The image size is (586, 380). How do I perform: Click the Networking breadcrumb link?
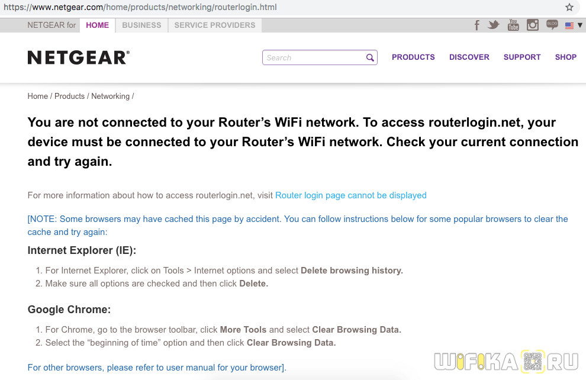pos(110,96)
